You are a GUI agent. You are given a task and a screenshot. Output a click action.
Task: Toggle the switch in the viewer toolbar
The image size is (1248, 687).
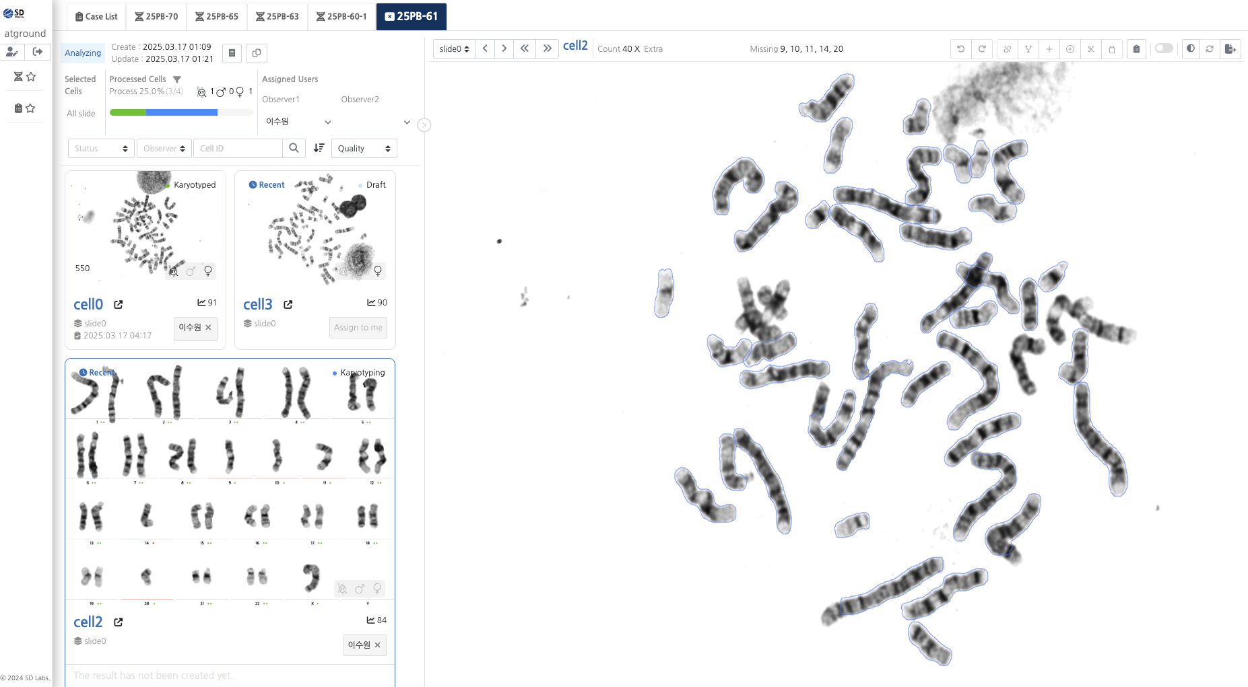click(x=1163, y=48)
